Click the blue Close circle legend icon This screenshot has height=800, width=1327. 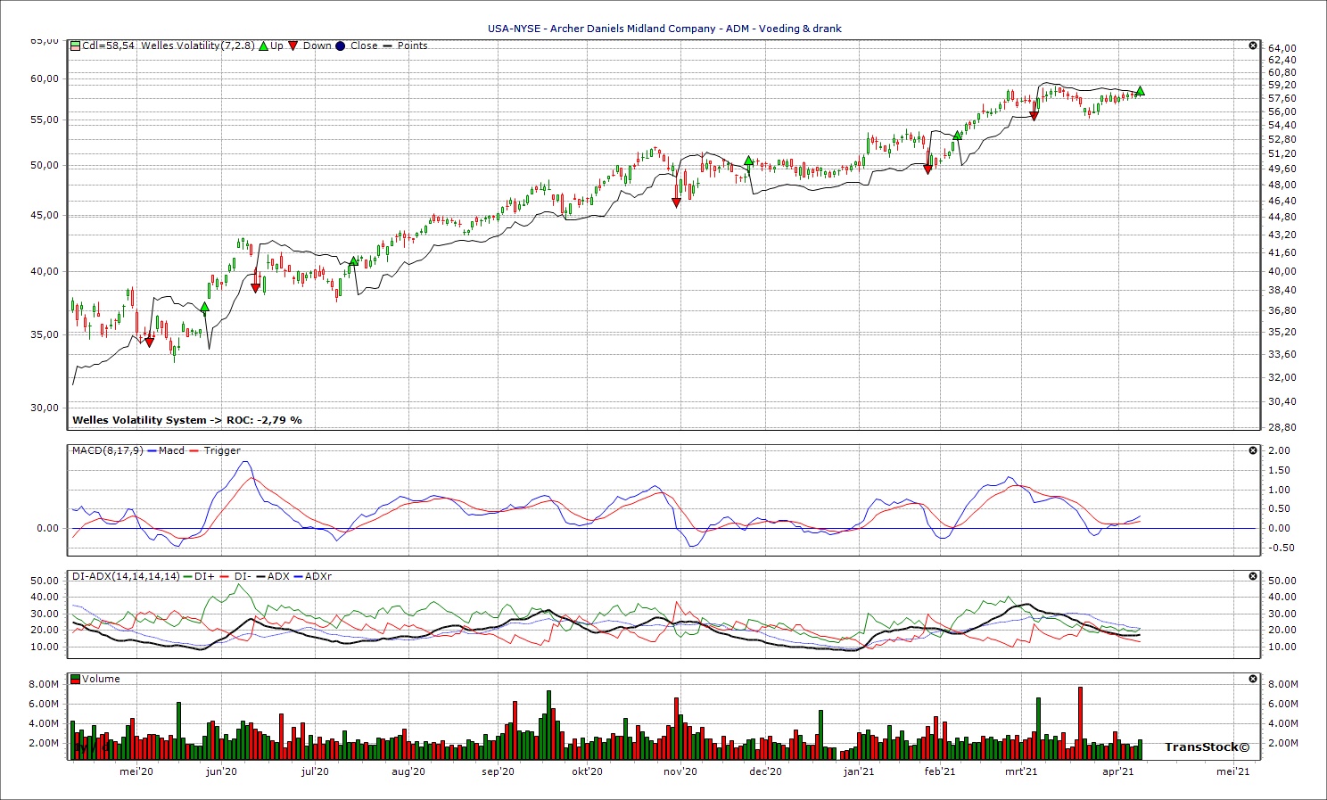[340, 45]
